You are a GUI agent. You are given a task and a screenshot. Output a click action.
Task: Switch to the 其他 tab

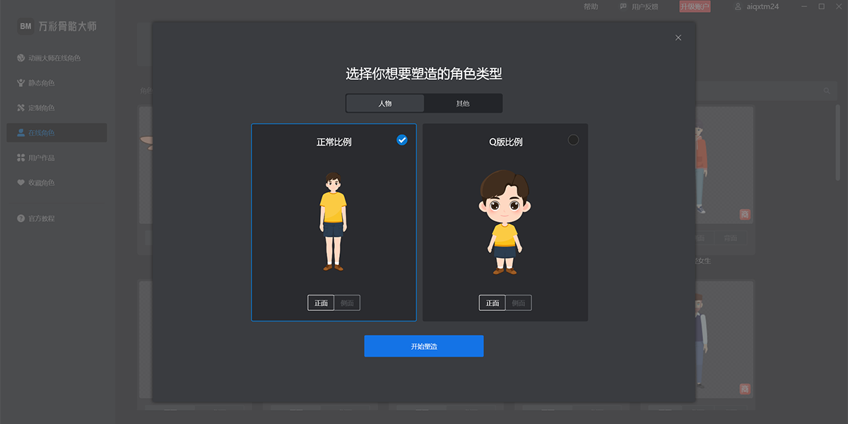(x=463, y=103)
